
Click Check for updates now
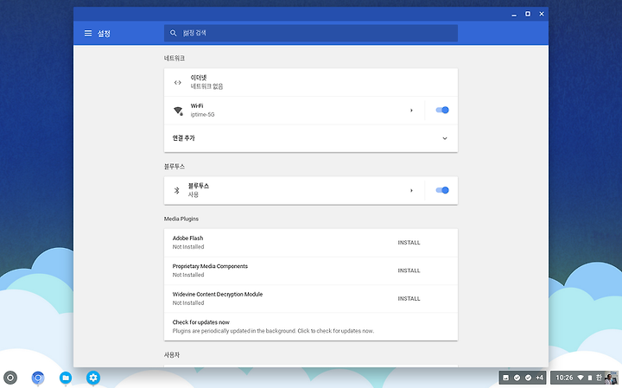tap(311, 327)
